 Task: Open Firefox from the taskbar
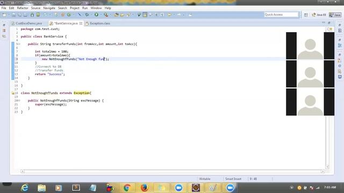(144, 188)
